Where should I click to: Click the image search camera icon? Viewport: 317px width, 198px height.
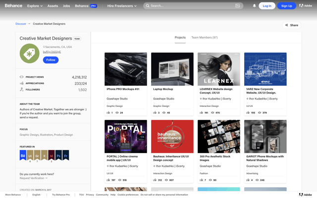[238, 5]
